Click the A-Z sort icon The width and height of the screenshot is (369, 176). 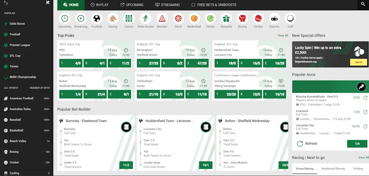click(6, 3)
